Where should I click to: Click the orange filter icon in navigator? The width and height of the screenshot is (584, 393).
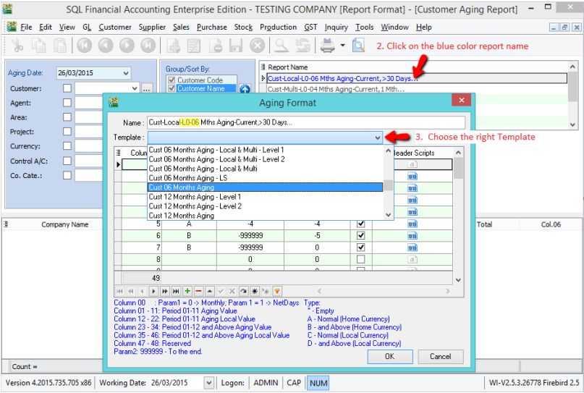[277, 291]
